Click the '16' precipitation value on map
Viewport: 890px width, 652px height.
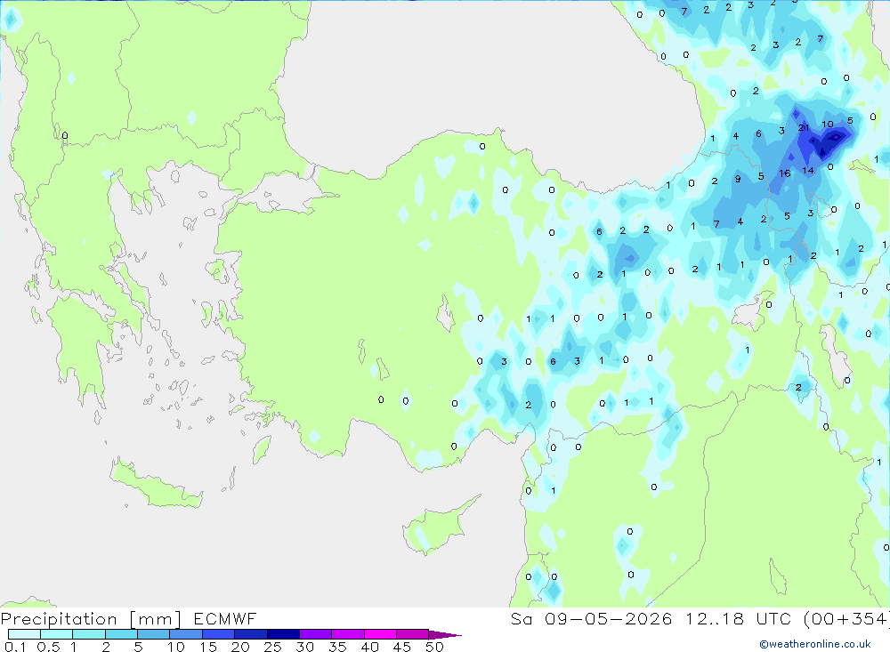[x=784, y=173]
